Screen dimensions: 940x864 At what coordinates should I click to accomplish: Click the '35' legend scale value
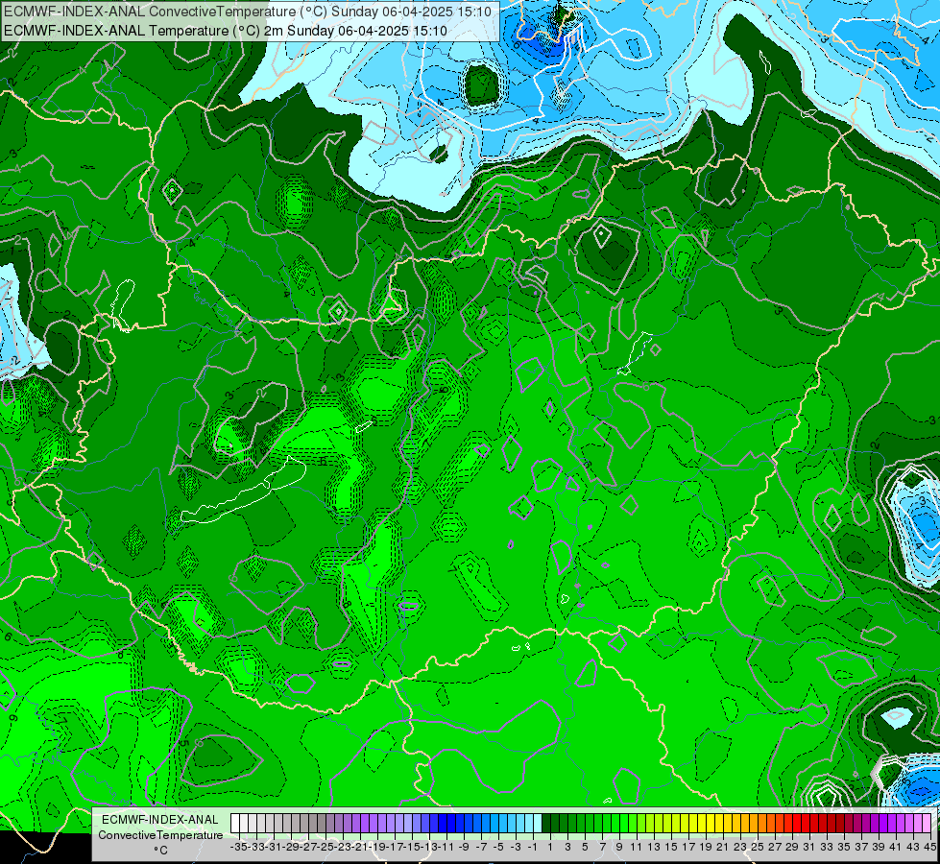pos(844,847)
